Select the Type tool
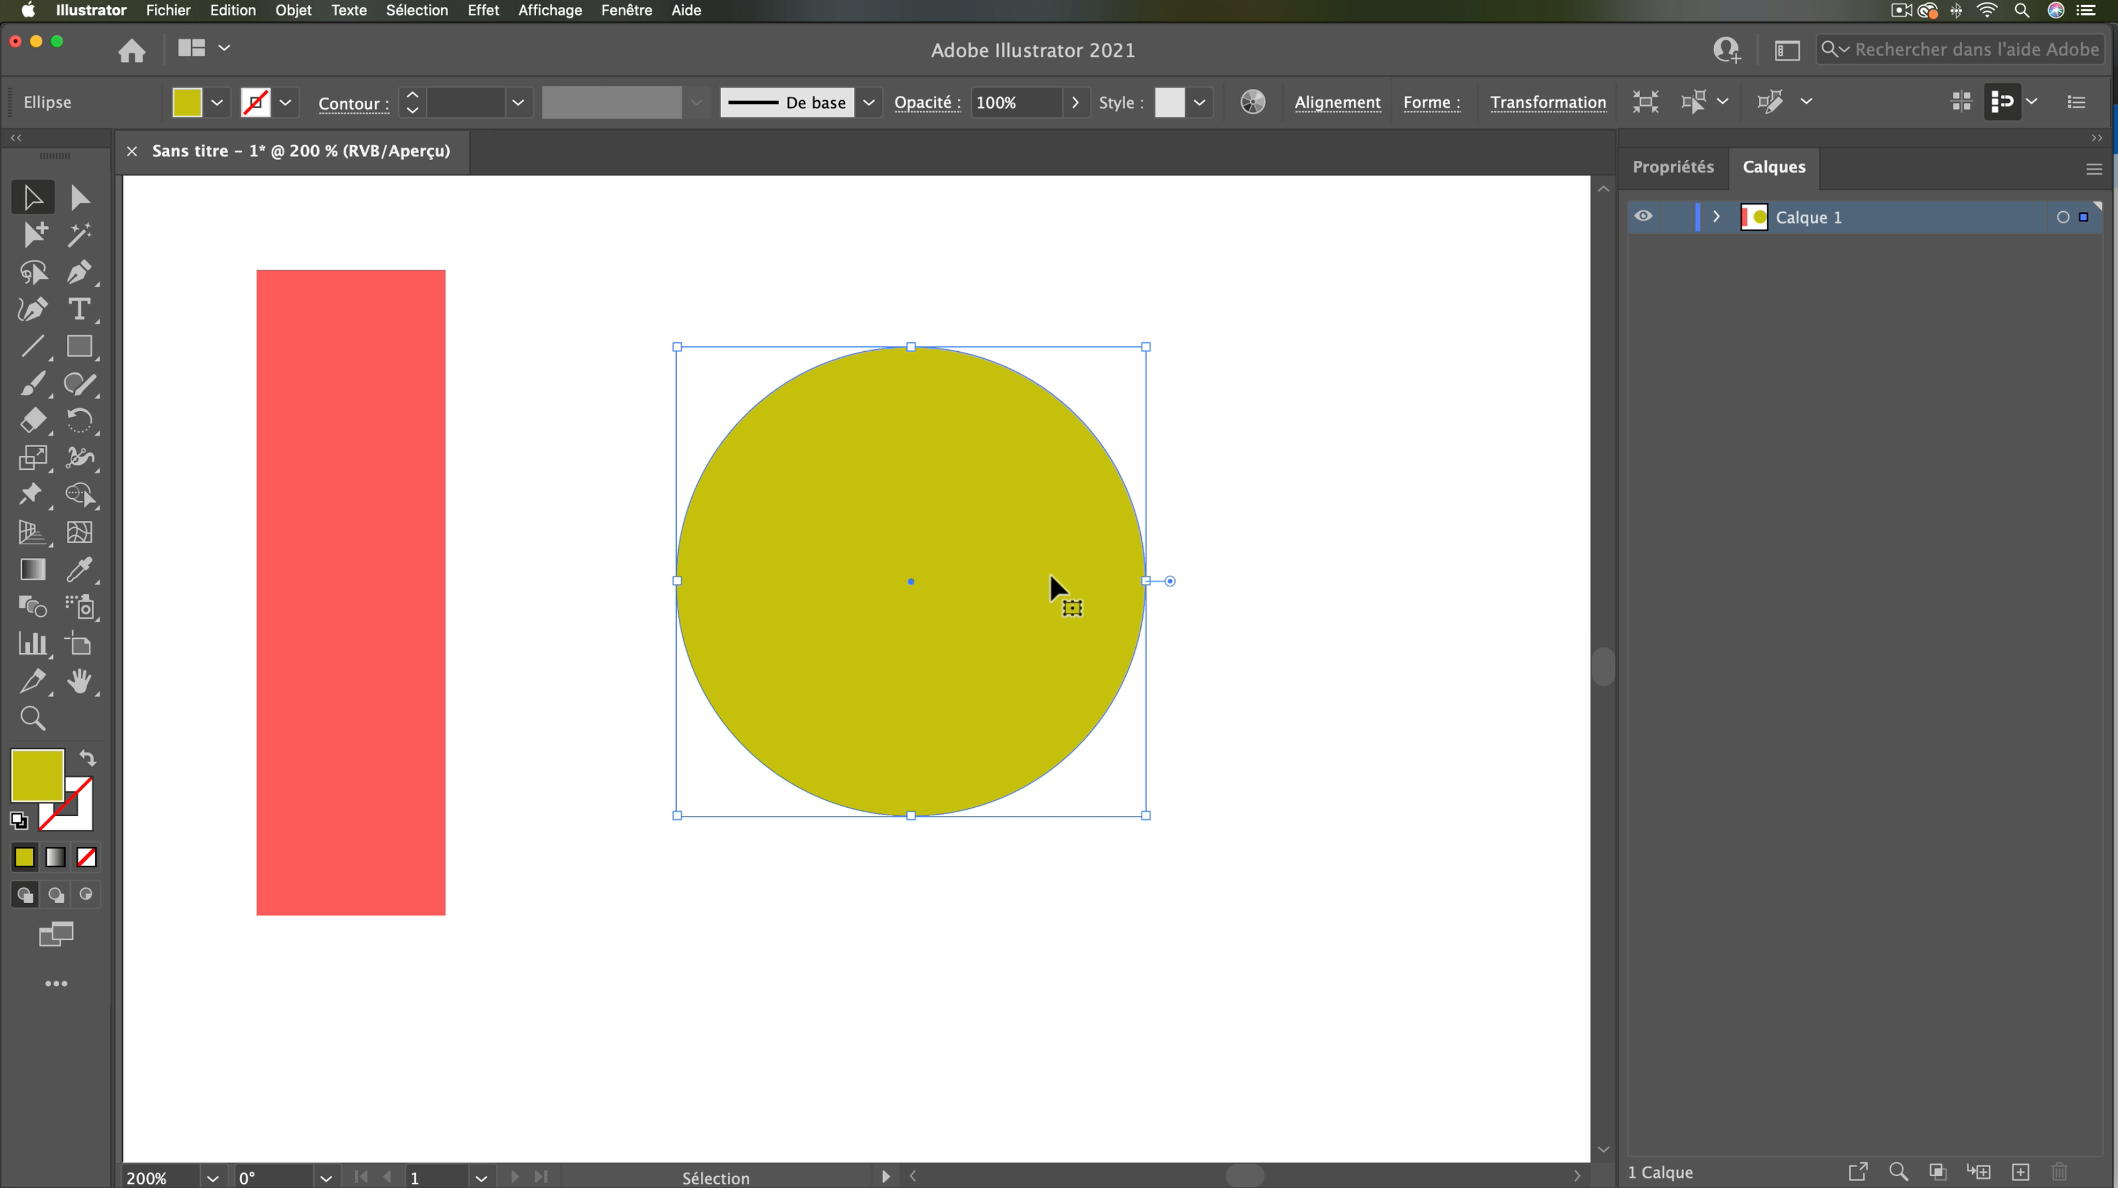Image resolution: width=2118 pixels, height=1188 pixels. [79, 309]
